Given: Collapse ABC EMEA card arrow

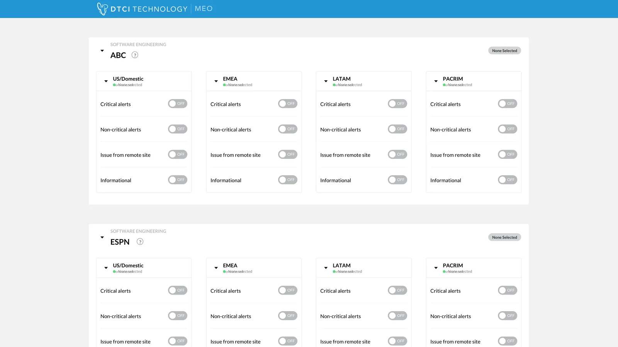Looking at the screenshot, I should [x=216, y=81].
